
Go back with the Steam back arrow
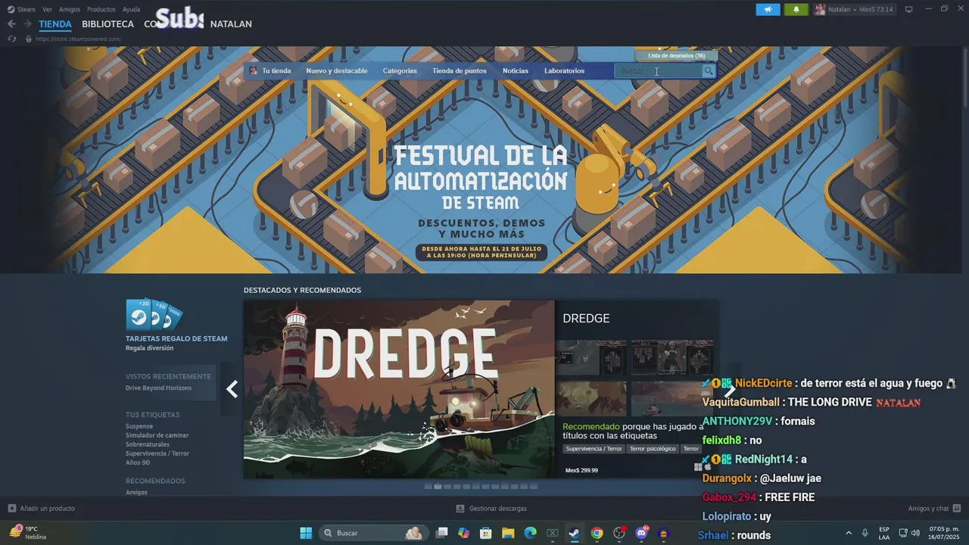click(x=11, y=24)
